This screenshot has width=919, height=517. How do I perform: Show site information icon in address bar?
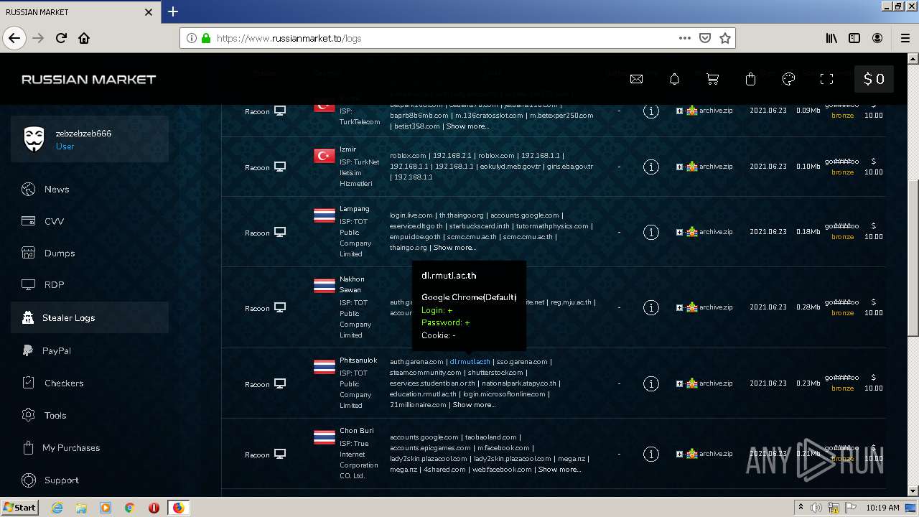pyautogui.click(x=192, y=38)
